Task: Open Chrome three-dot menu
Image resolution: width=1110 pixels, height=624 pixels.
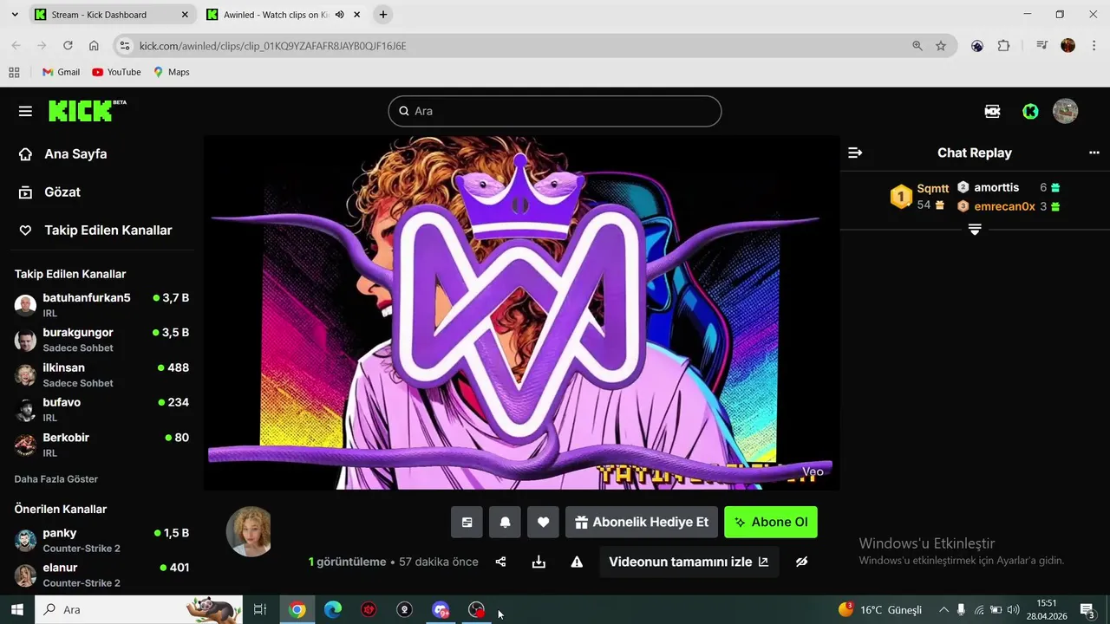Action: click(1094, 46)
